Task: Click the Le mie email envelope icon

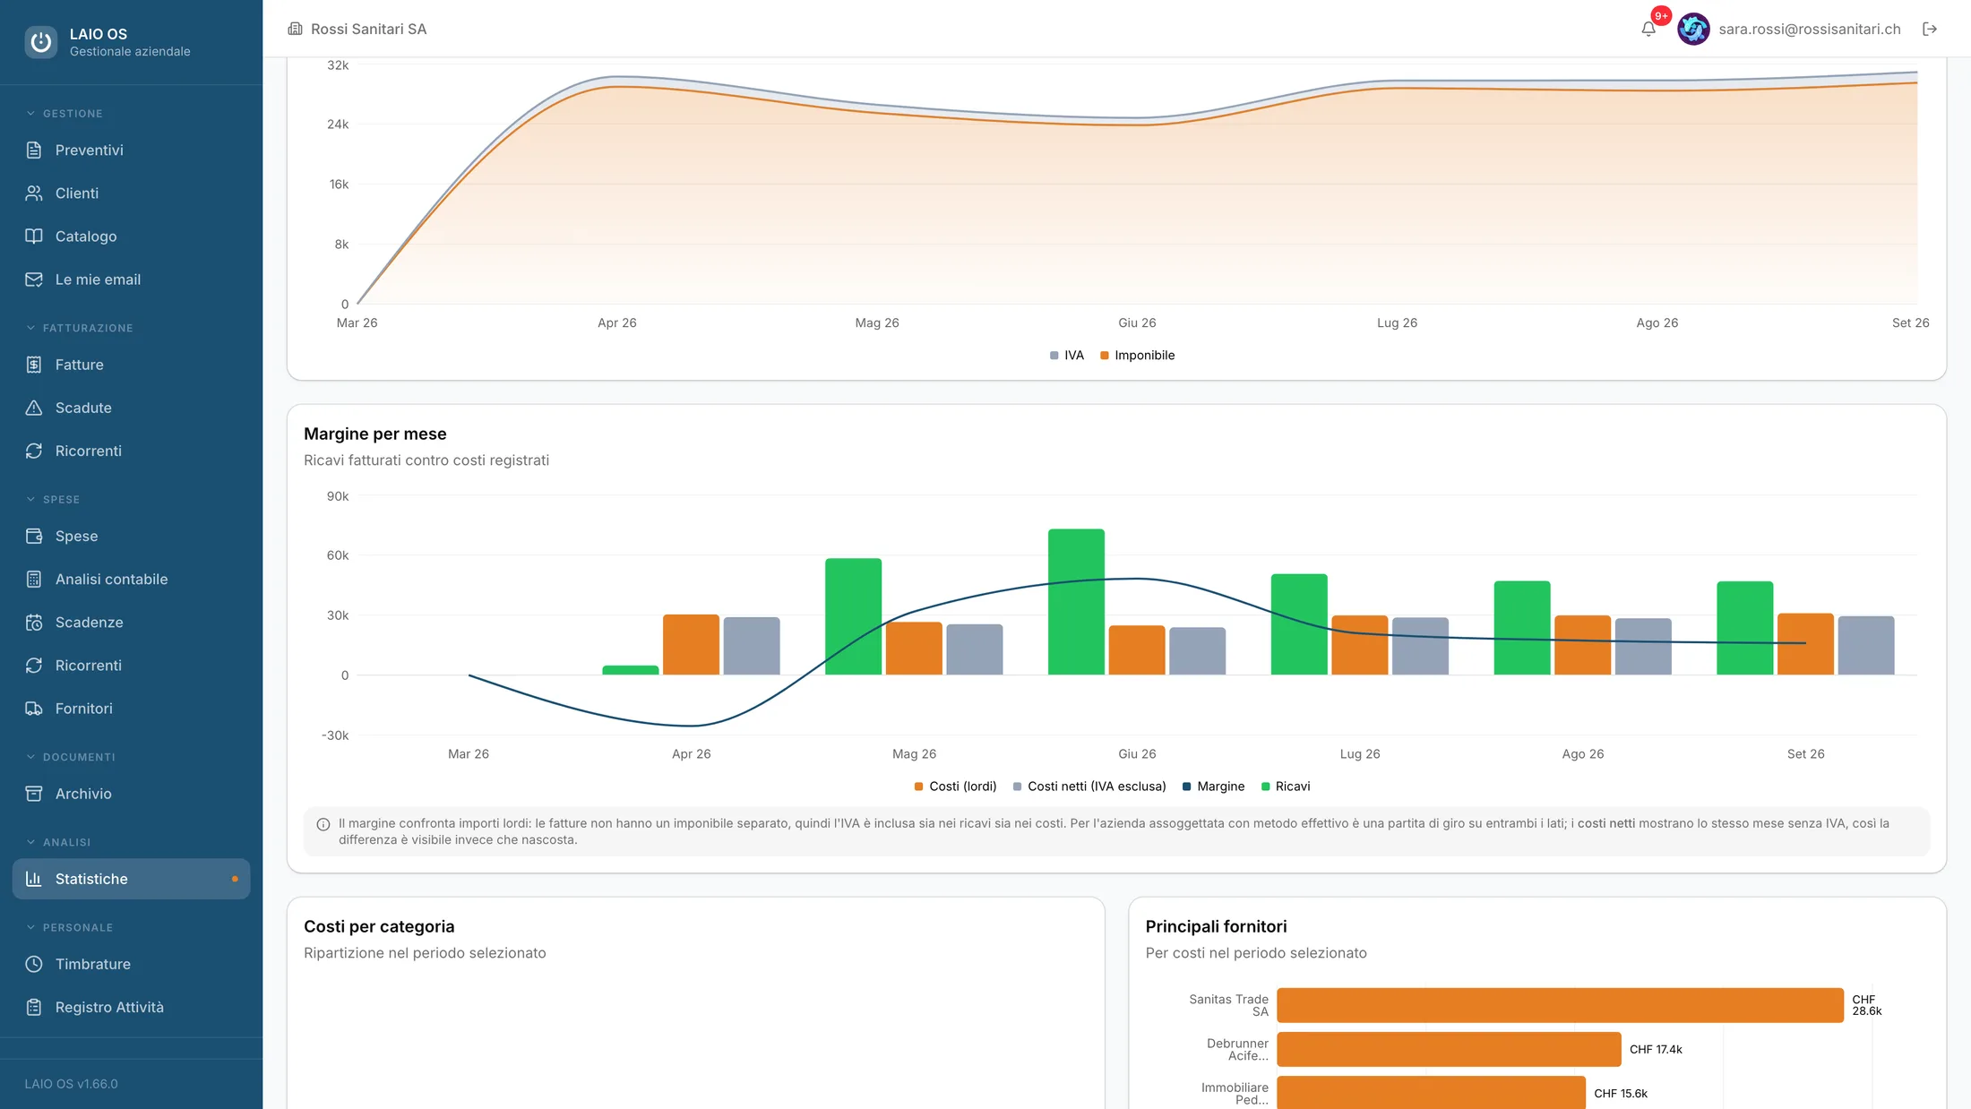Action: [x=34, y=279]
